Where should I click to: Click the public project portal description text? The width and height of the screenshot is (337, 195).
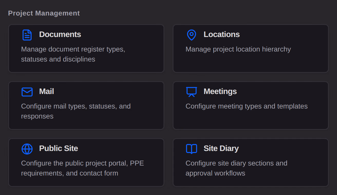click(82, 168)
